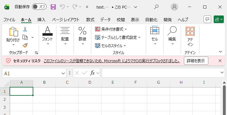
Task: Open the search magnifier in title bar
Action: point(156,7)
